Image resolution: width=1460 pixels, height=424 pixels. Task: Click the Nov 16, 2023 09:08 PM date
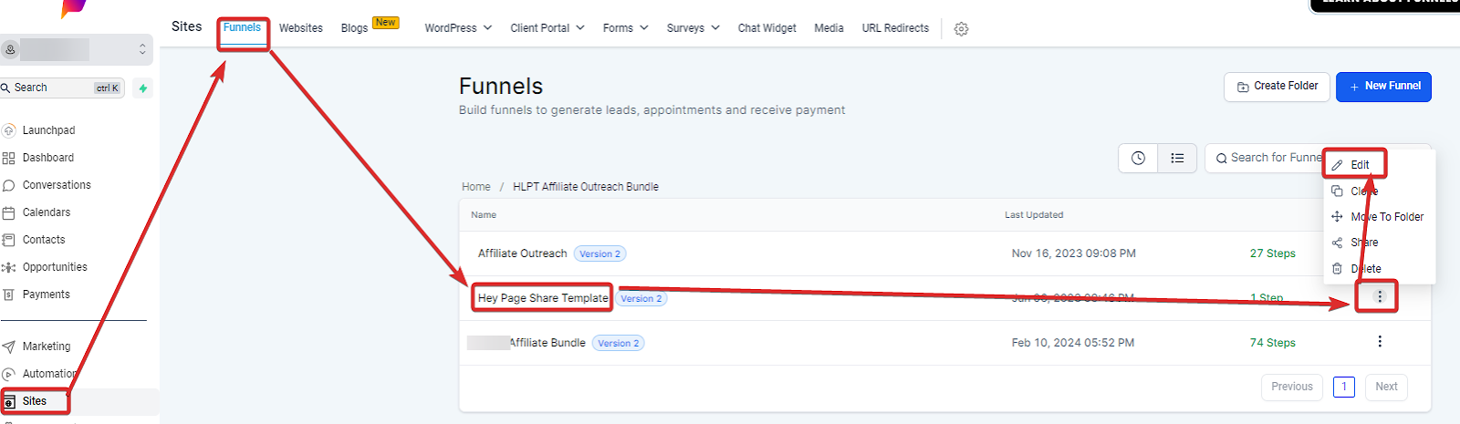pyautogui.click(x=1074, y=253)
